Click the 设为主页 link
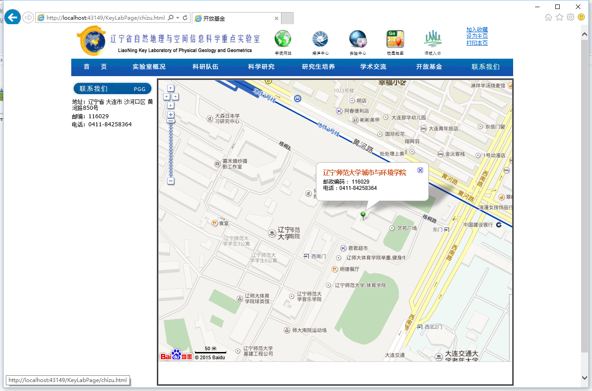Image resolution: width=592 pixels, height=391 pixels. pyautogui.click(x=477, y=36)
